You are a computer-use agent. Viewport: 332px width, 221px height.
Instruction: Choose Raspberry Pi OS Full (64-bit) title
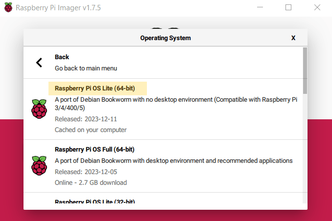(95, 150)
